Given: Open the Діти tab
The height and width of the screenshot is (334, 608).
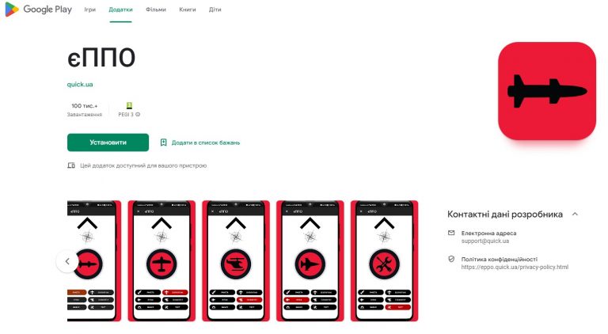Looking at the screenshot, I should click(215, 9).
